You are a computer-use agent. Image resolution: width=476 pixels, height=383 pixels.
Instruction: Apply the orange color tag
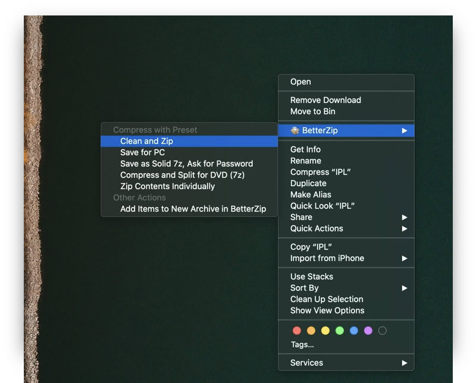click(x=311, y=331)
